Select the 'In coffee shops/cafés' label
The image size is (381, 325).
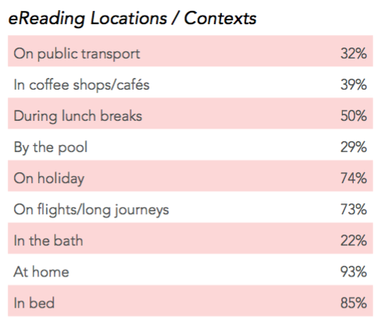(82, 85)
